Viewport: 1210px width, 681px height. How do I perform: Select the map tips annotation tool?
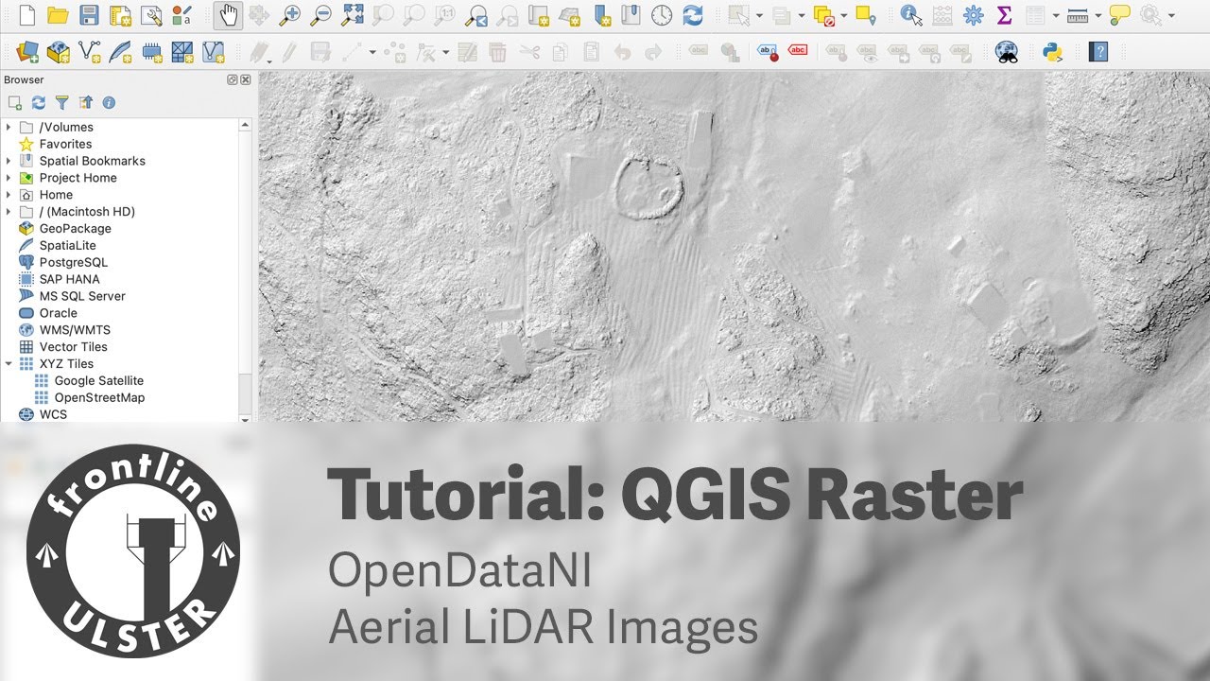click(1119, 15)
